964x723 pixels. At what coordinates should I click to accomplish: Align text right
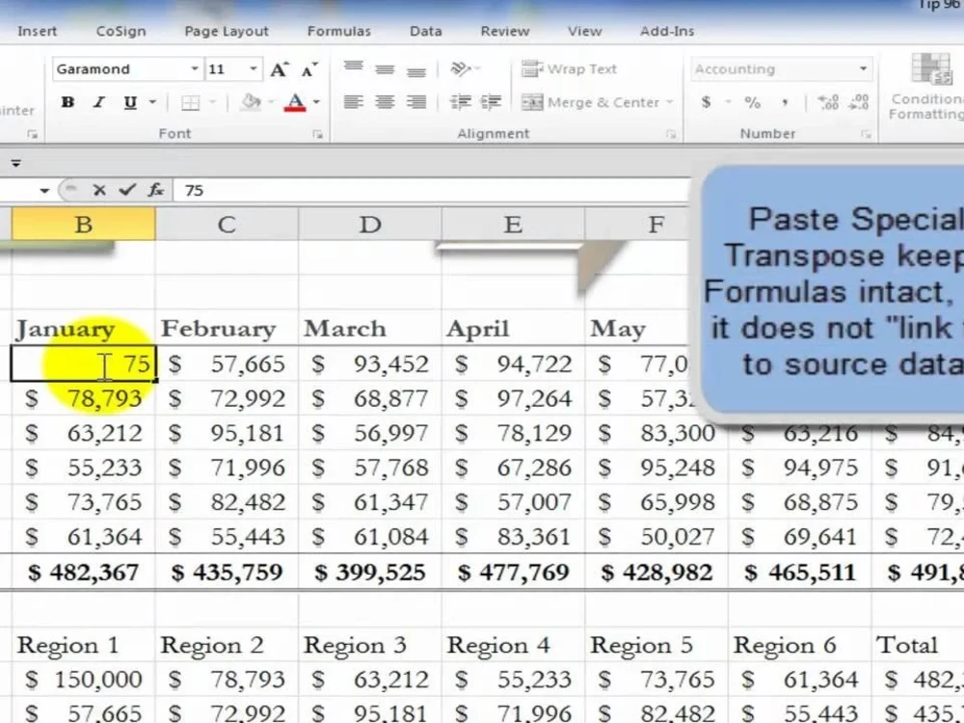point(416,101)
